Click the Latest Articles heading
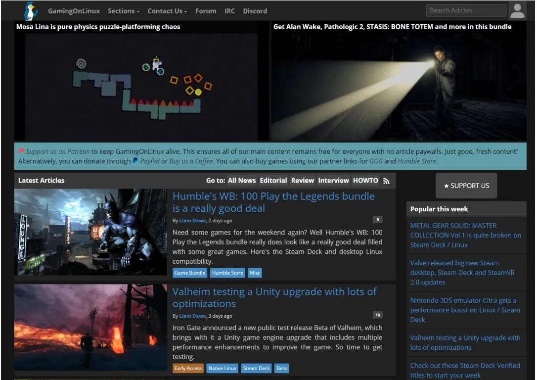This screenshot has height=380, width=537. point(42,181)
